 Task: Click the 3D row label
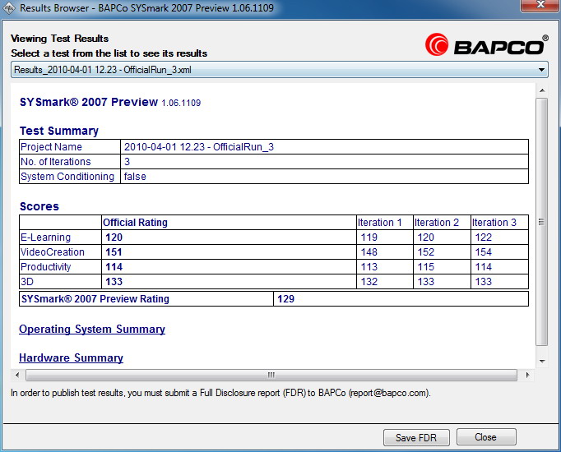27,282
